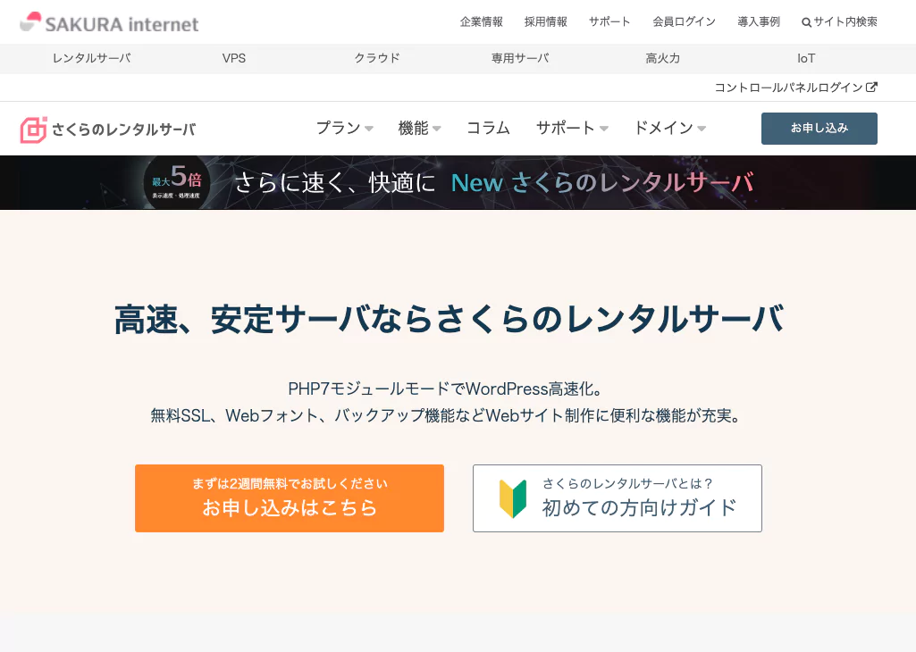Open the コラム menu item

[488, 129]
